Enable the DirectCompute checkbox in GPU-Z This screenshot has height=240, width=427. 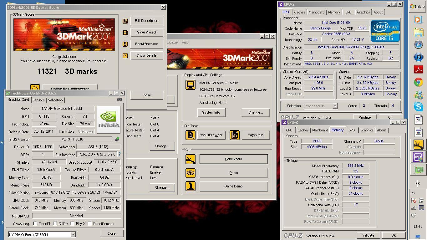(x=89, y=224)
